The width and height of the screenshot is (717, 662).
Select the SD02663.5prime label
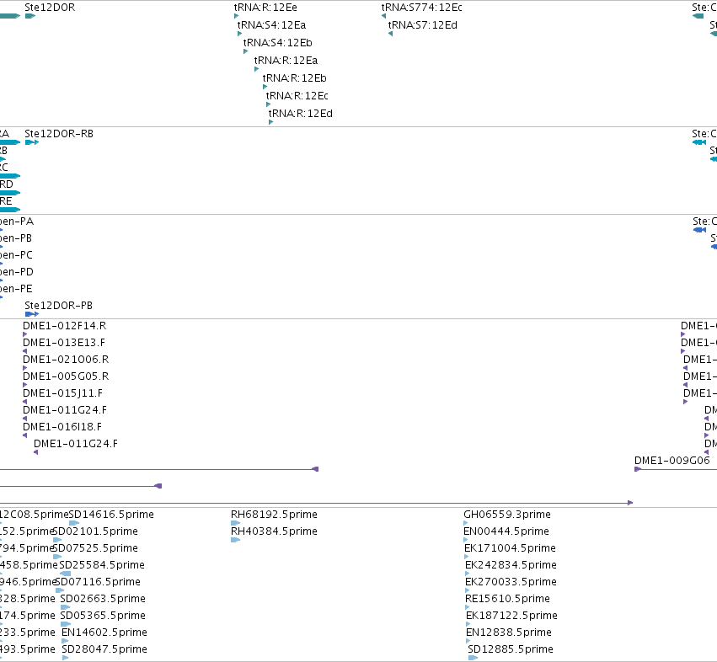[x=103, y=599]
